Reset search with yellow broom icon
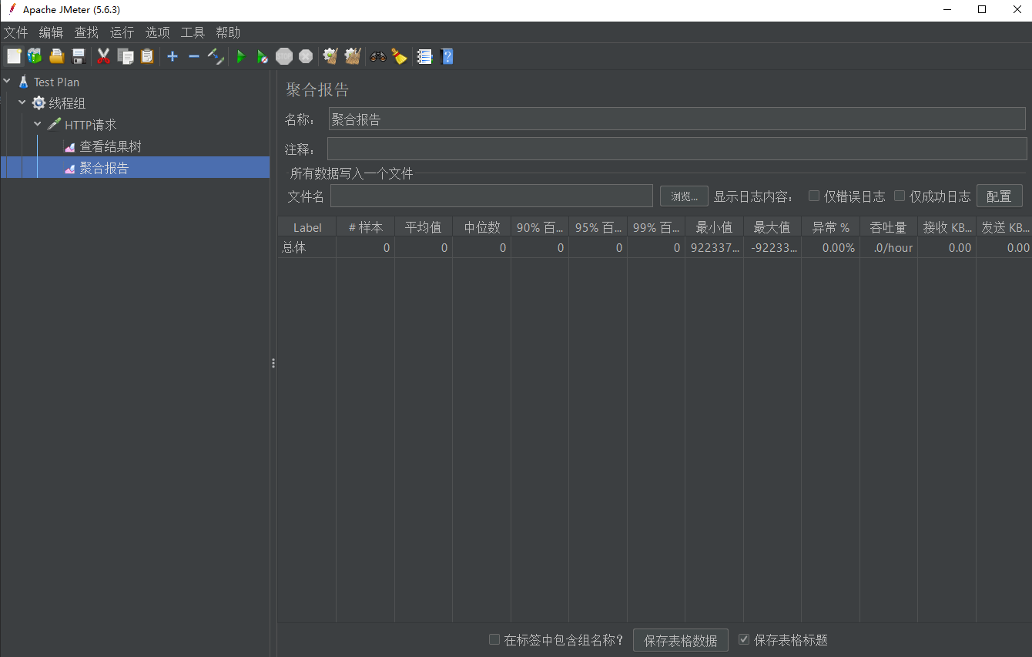 tap(399, 56)
